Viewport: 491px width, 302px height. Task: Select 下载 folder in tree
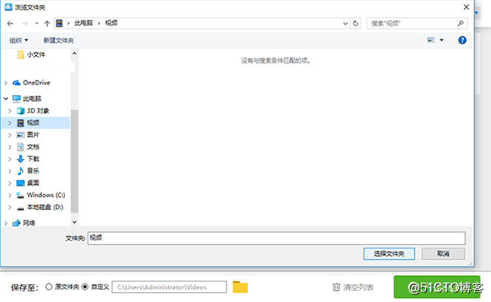33,159
